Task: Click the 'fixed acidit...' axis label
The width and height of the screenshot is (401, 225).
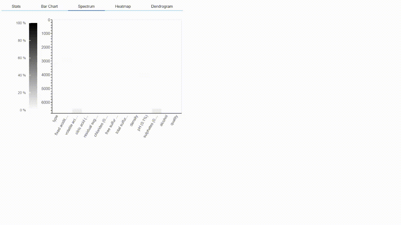Action: (62, 125)
